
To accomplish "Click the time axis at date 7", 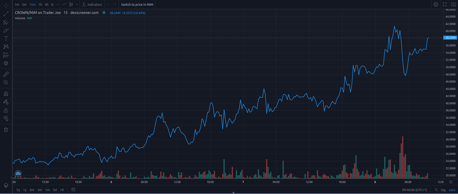I will (x=243, y=182).
